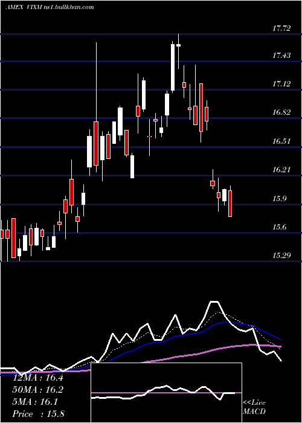Viewport: 302px width, 423px height.
Task: Click the 17.72 price axis label
Action: click(281, 28)
